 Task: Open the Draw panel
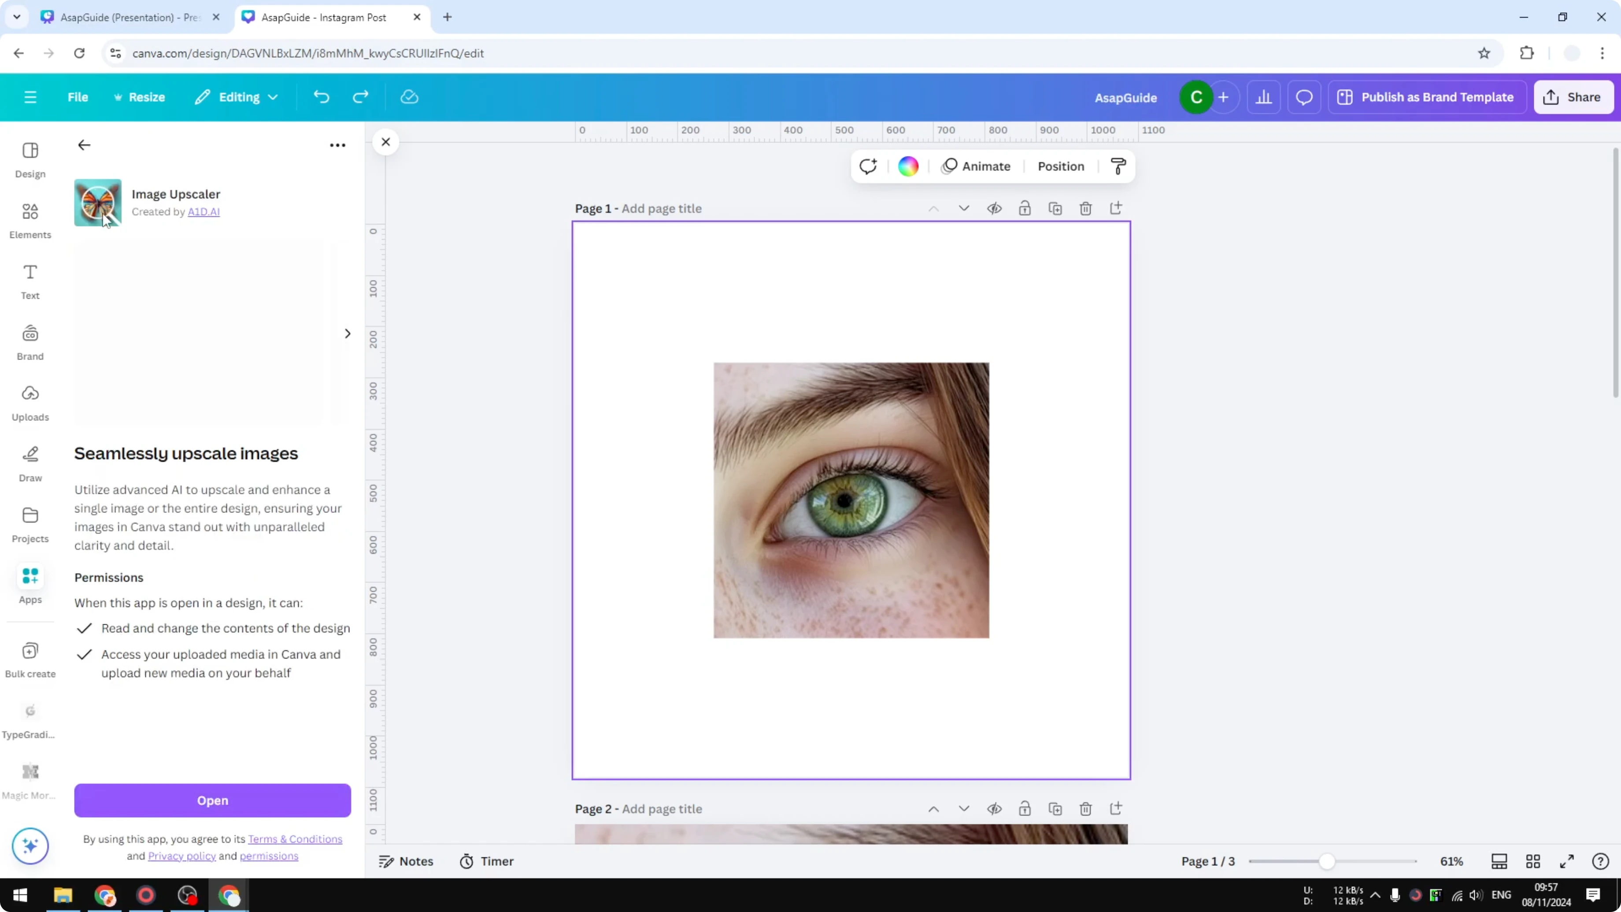pyautogui.click(x=30, y=464)
